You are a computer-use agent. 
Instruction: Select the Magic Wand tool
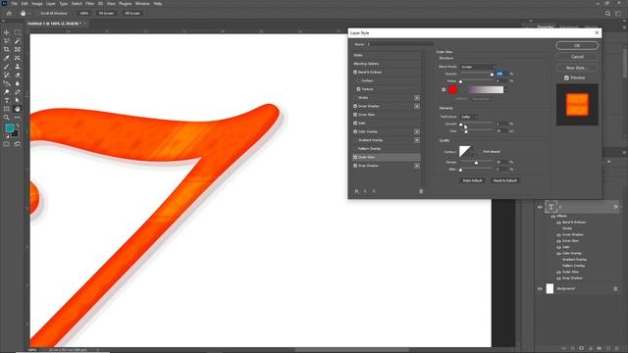pyautogui.click(x=18, y=41)
